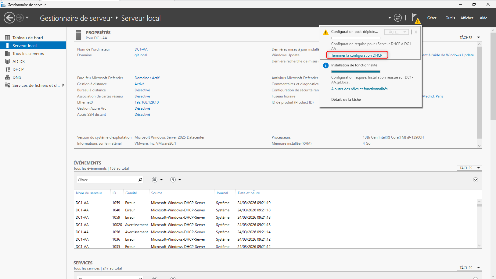Image resolution: width=496 pixels, height=279 pixels.
Task: Click the Services de fichiers icon
Action: click(x=8, y=85)
